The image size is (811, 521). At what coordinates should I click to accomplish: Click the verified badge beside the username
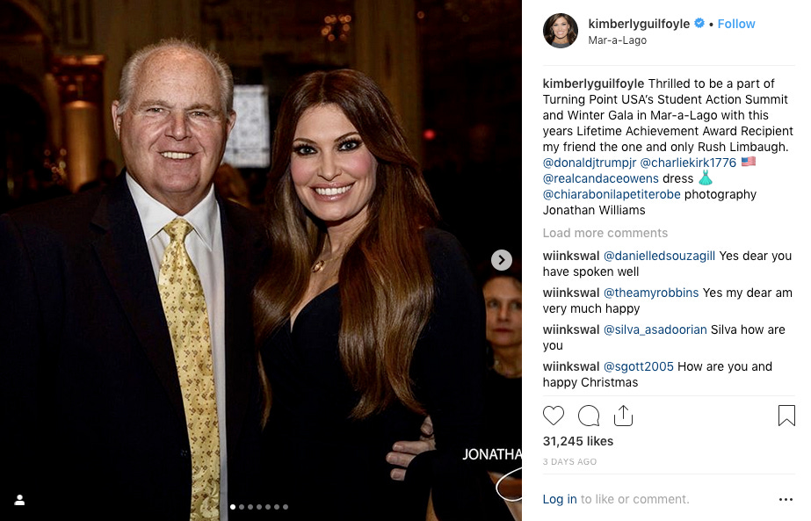(x=699, y=23)
